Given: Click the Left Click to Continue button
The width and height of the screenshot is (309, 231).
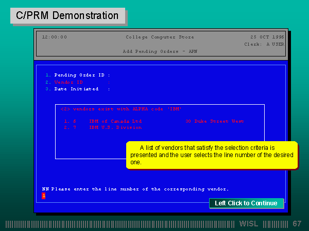Looking at the screenshot, I should [x=246, y=203].
